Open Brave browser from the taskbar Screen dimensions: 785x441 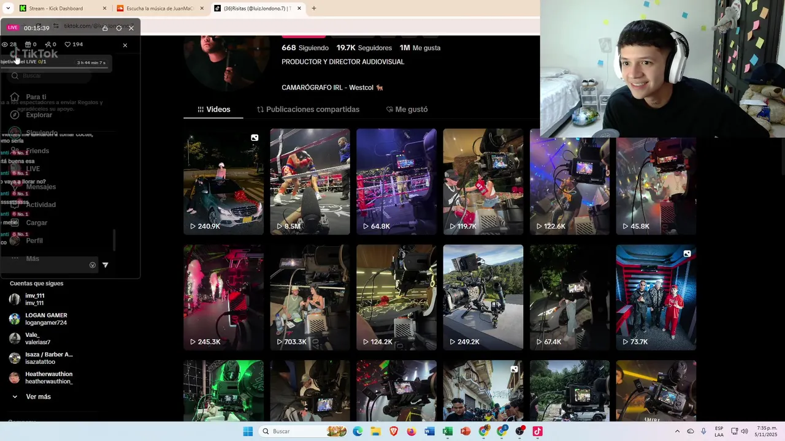tap(394, 431)
